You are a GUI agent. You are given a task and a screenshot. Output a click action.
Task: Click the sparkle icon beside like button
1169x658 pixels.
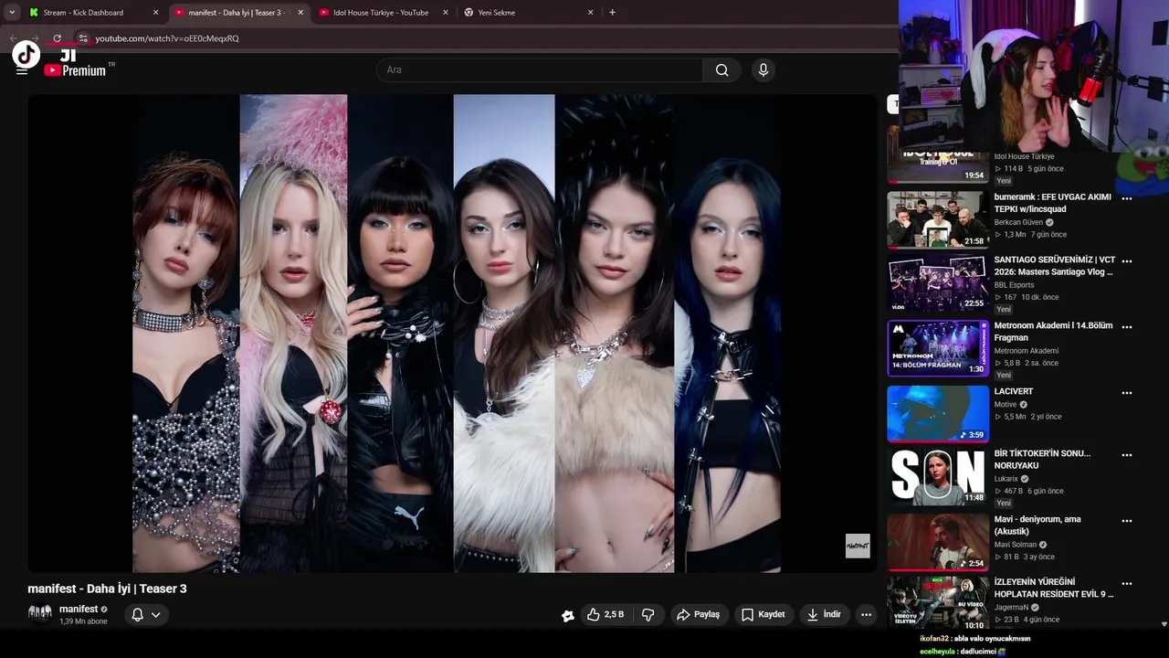(567, 615)
